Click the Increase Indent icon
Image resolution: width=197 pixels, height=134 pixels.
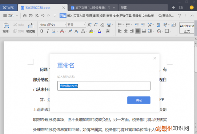[x=143, y=25]
